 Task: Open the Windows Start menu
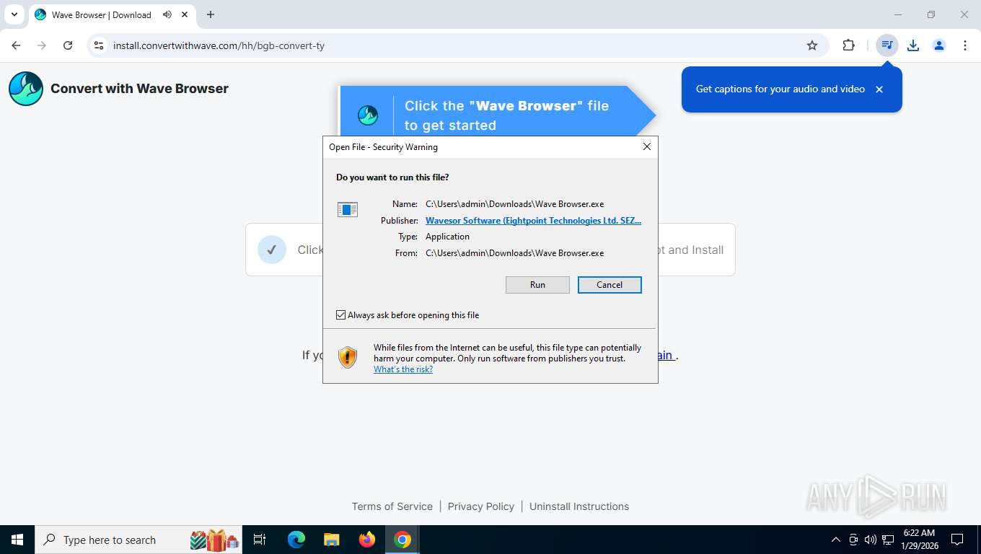click(17, 540)
